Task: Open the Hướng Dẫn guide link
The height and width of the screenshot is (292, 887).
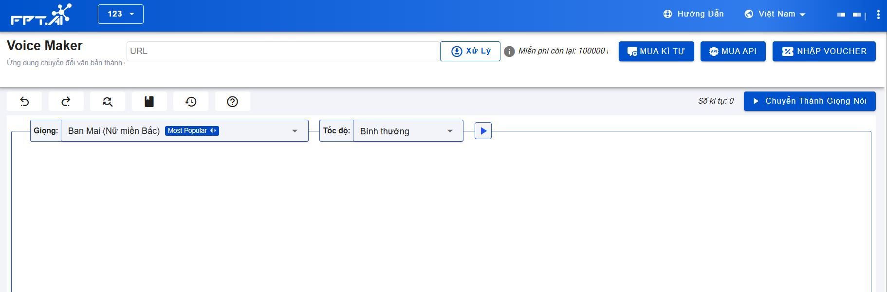Action: coord(693,14)
